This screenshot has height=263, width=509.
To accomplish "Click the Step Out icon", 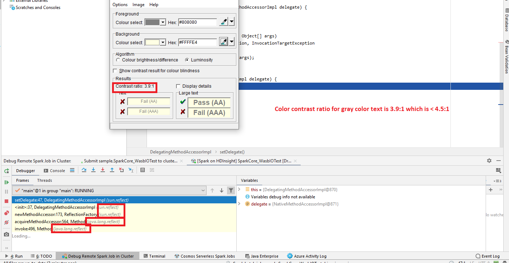I will pyautogui.click(x=112, y=170).
